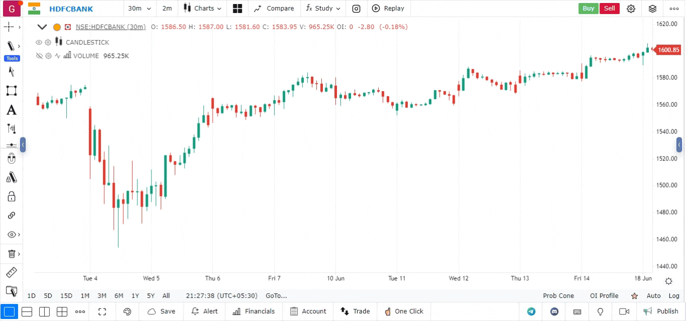The width and height of the screenshot is (686, 321).
Task: Toggle Log scale on price axis
Action: (x=674, y=296)
